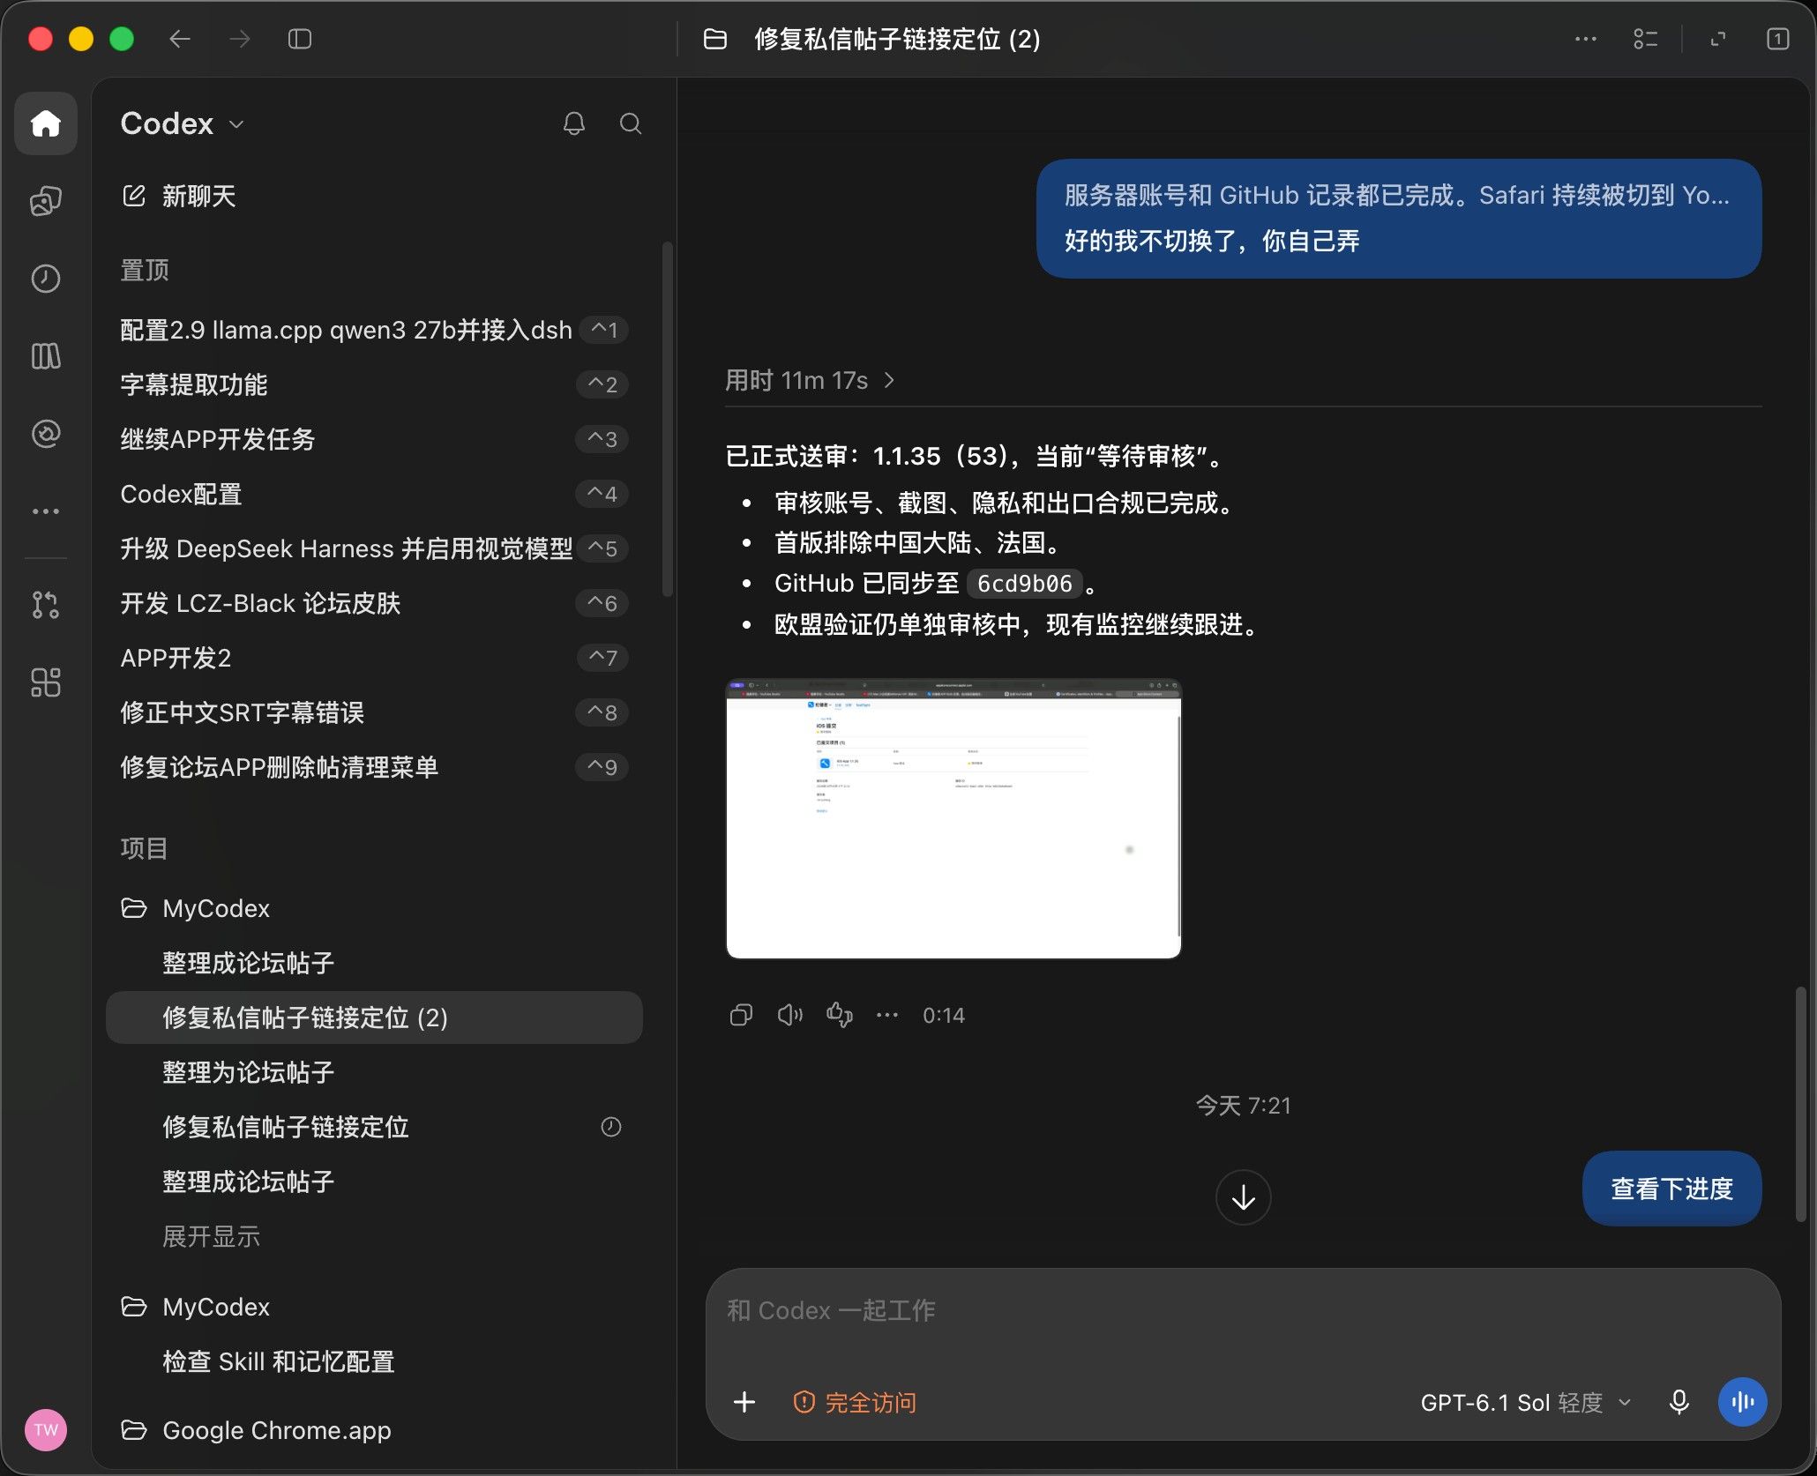Open chat 检查 Skill 和记忆配置
1817x1476 pixels.
click(x=374, y=1361)
